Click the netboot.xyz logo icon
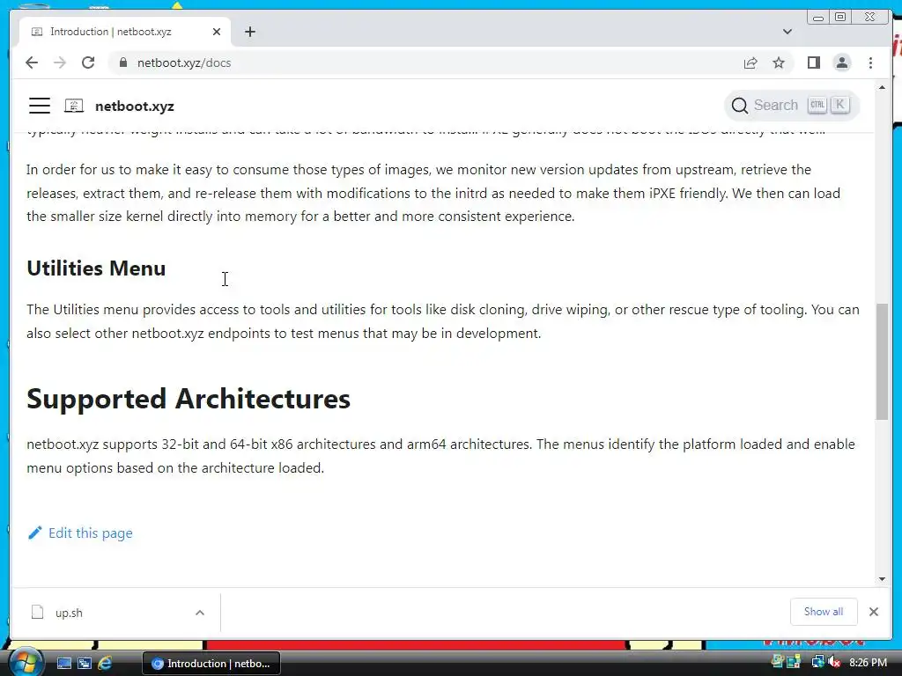The width and height of the screenshot is (902, 676). coord(74,106)
